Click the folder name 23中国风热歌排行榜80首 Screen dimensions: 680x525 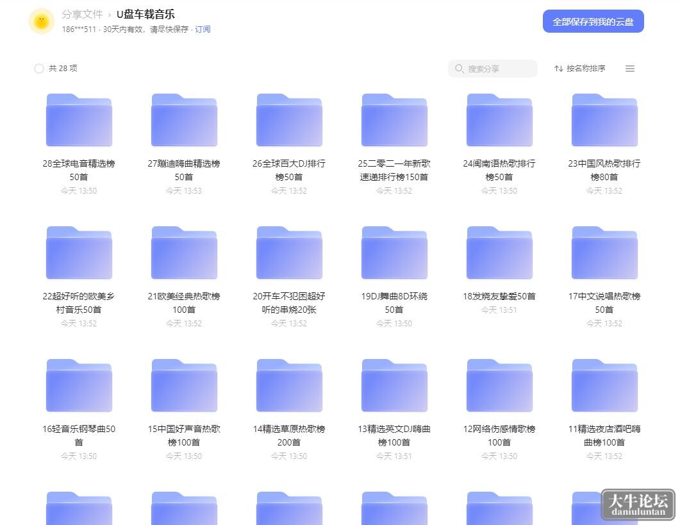604,170
